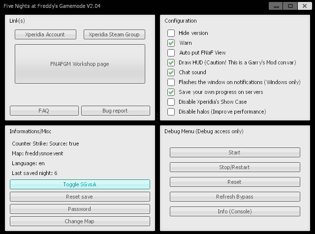This screenshot has height=234, width=315.
Task: Toggle Save your own progress on servers
Action: (171, 92)
